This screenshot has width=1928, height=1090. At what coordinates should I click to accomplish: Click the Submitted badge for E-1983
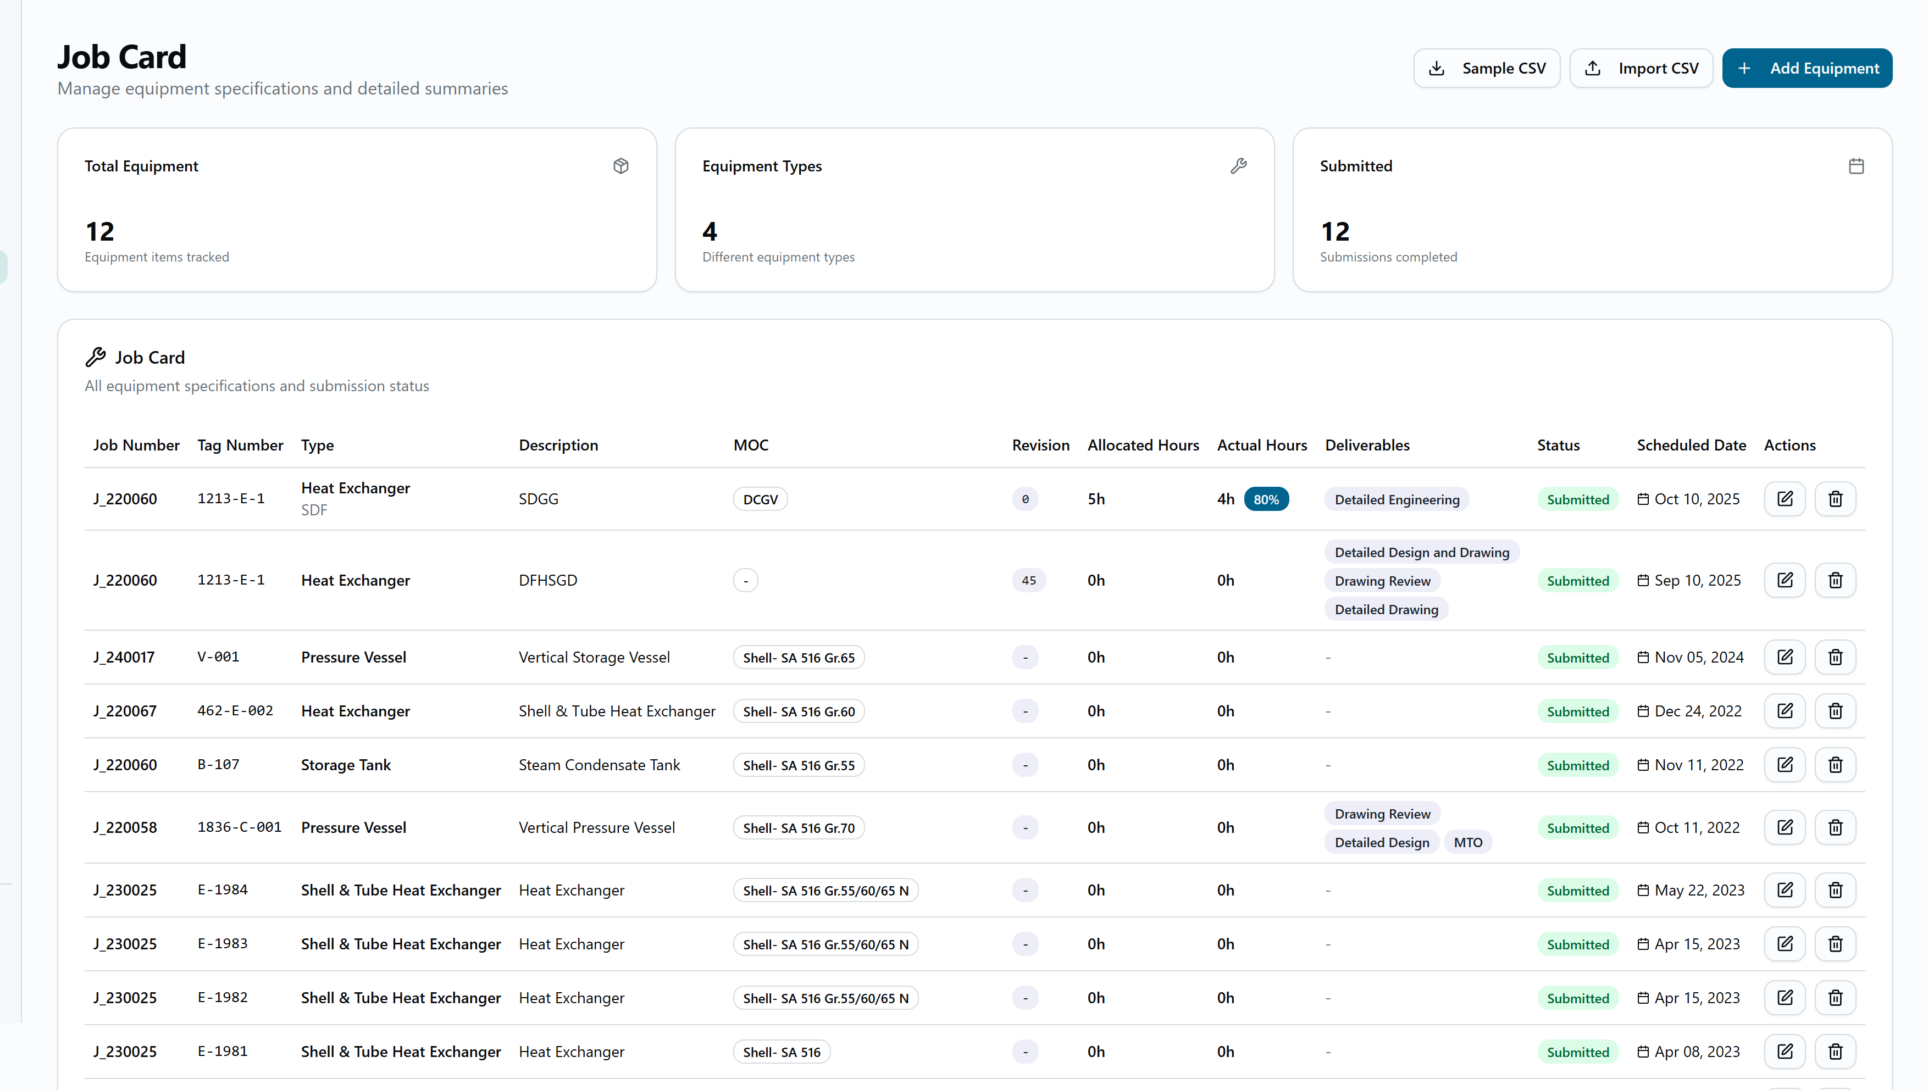(1577, 944)
